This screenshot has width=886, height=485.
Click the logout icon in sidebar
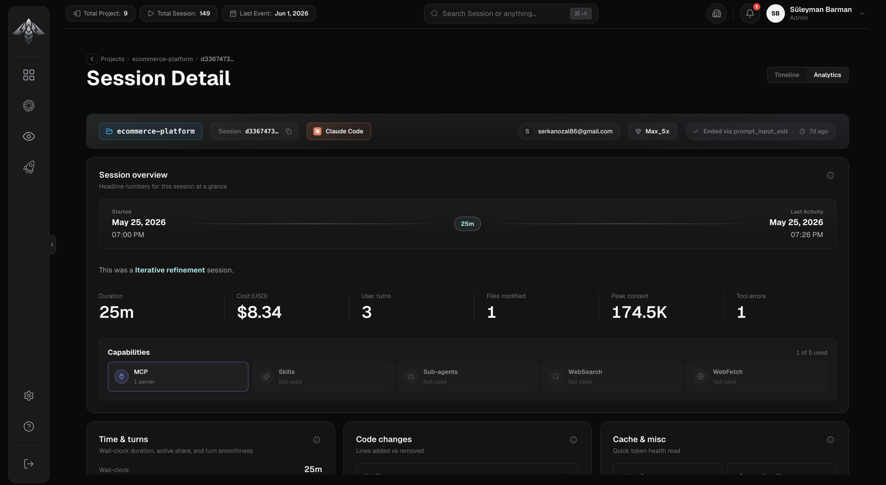pos(29,464)
